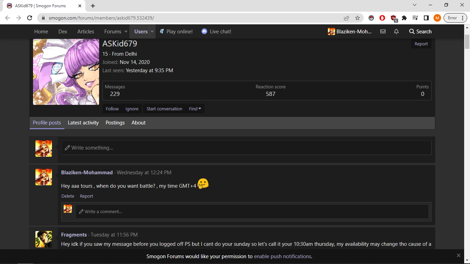Open the tab search chevron

pyautogui.click(x=415, y=5)
